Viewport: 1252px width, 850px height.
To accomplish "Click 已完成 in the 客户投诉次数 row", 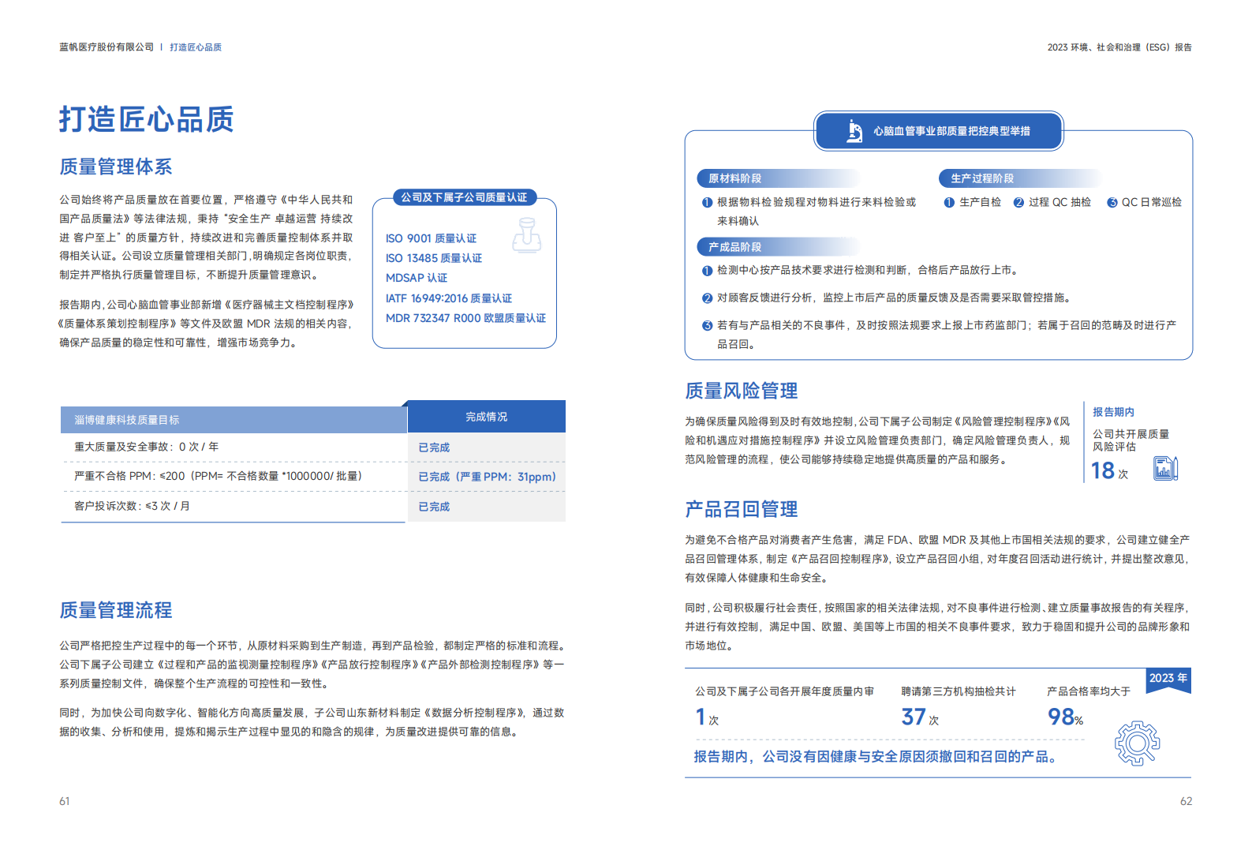I will coord(434,507).
